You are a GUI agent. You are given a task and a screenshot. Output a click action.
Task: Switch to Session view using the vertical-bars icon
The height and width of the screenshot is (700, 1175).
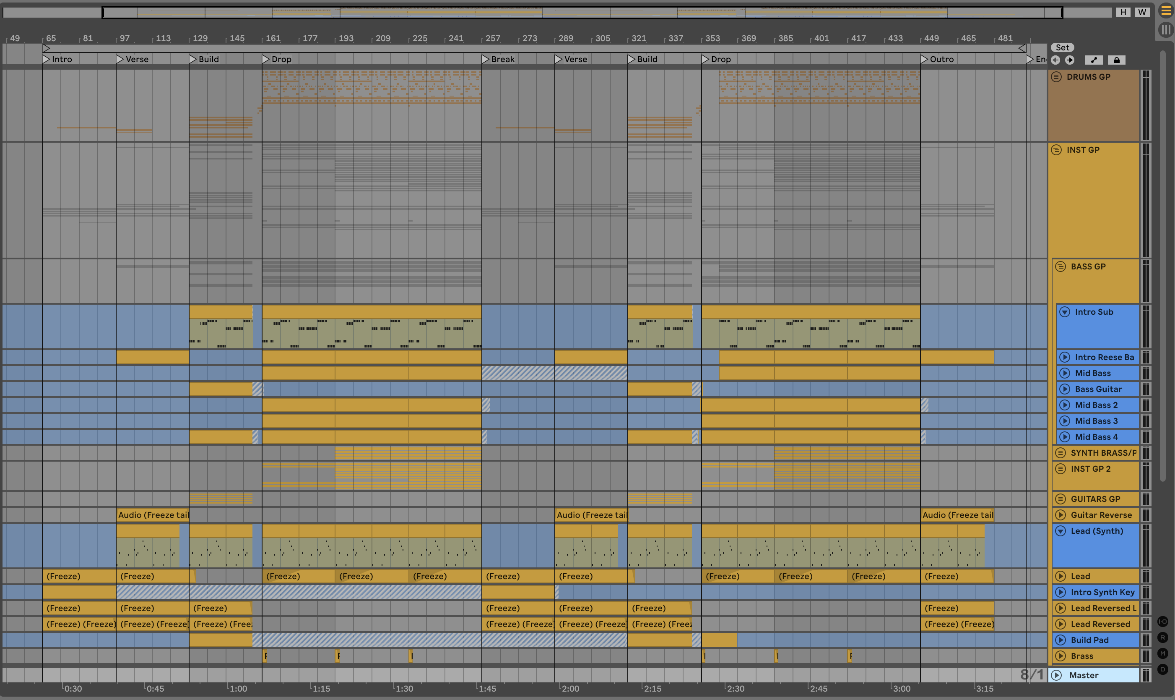(1166, 30)
